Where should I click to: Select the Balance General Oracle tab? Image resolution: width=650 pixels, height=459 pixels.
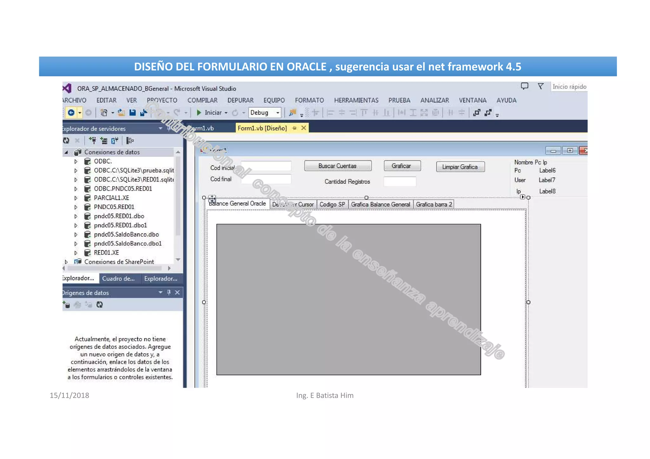tap(238, 204)
